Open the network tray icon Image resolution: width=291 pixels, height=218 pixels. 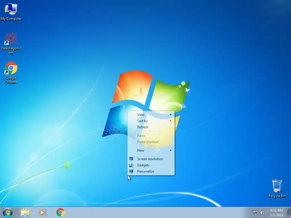[x=255, y=213]
